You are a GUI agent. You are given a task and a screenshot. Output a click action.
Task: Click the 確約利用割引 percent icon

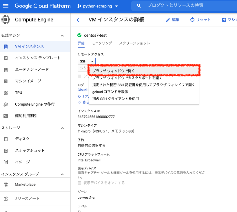coord(6,116)
